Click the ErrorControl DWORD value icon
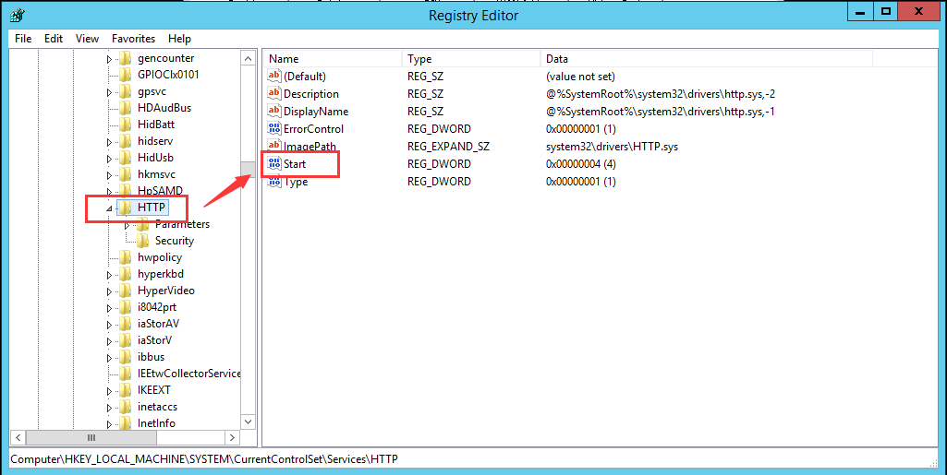The width and height of the screenshot is (947, 475). [x=274, y=129]
